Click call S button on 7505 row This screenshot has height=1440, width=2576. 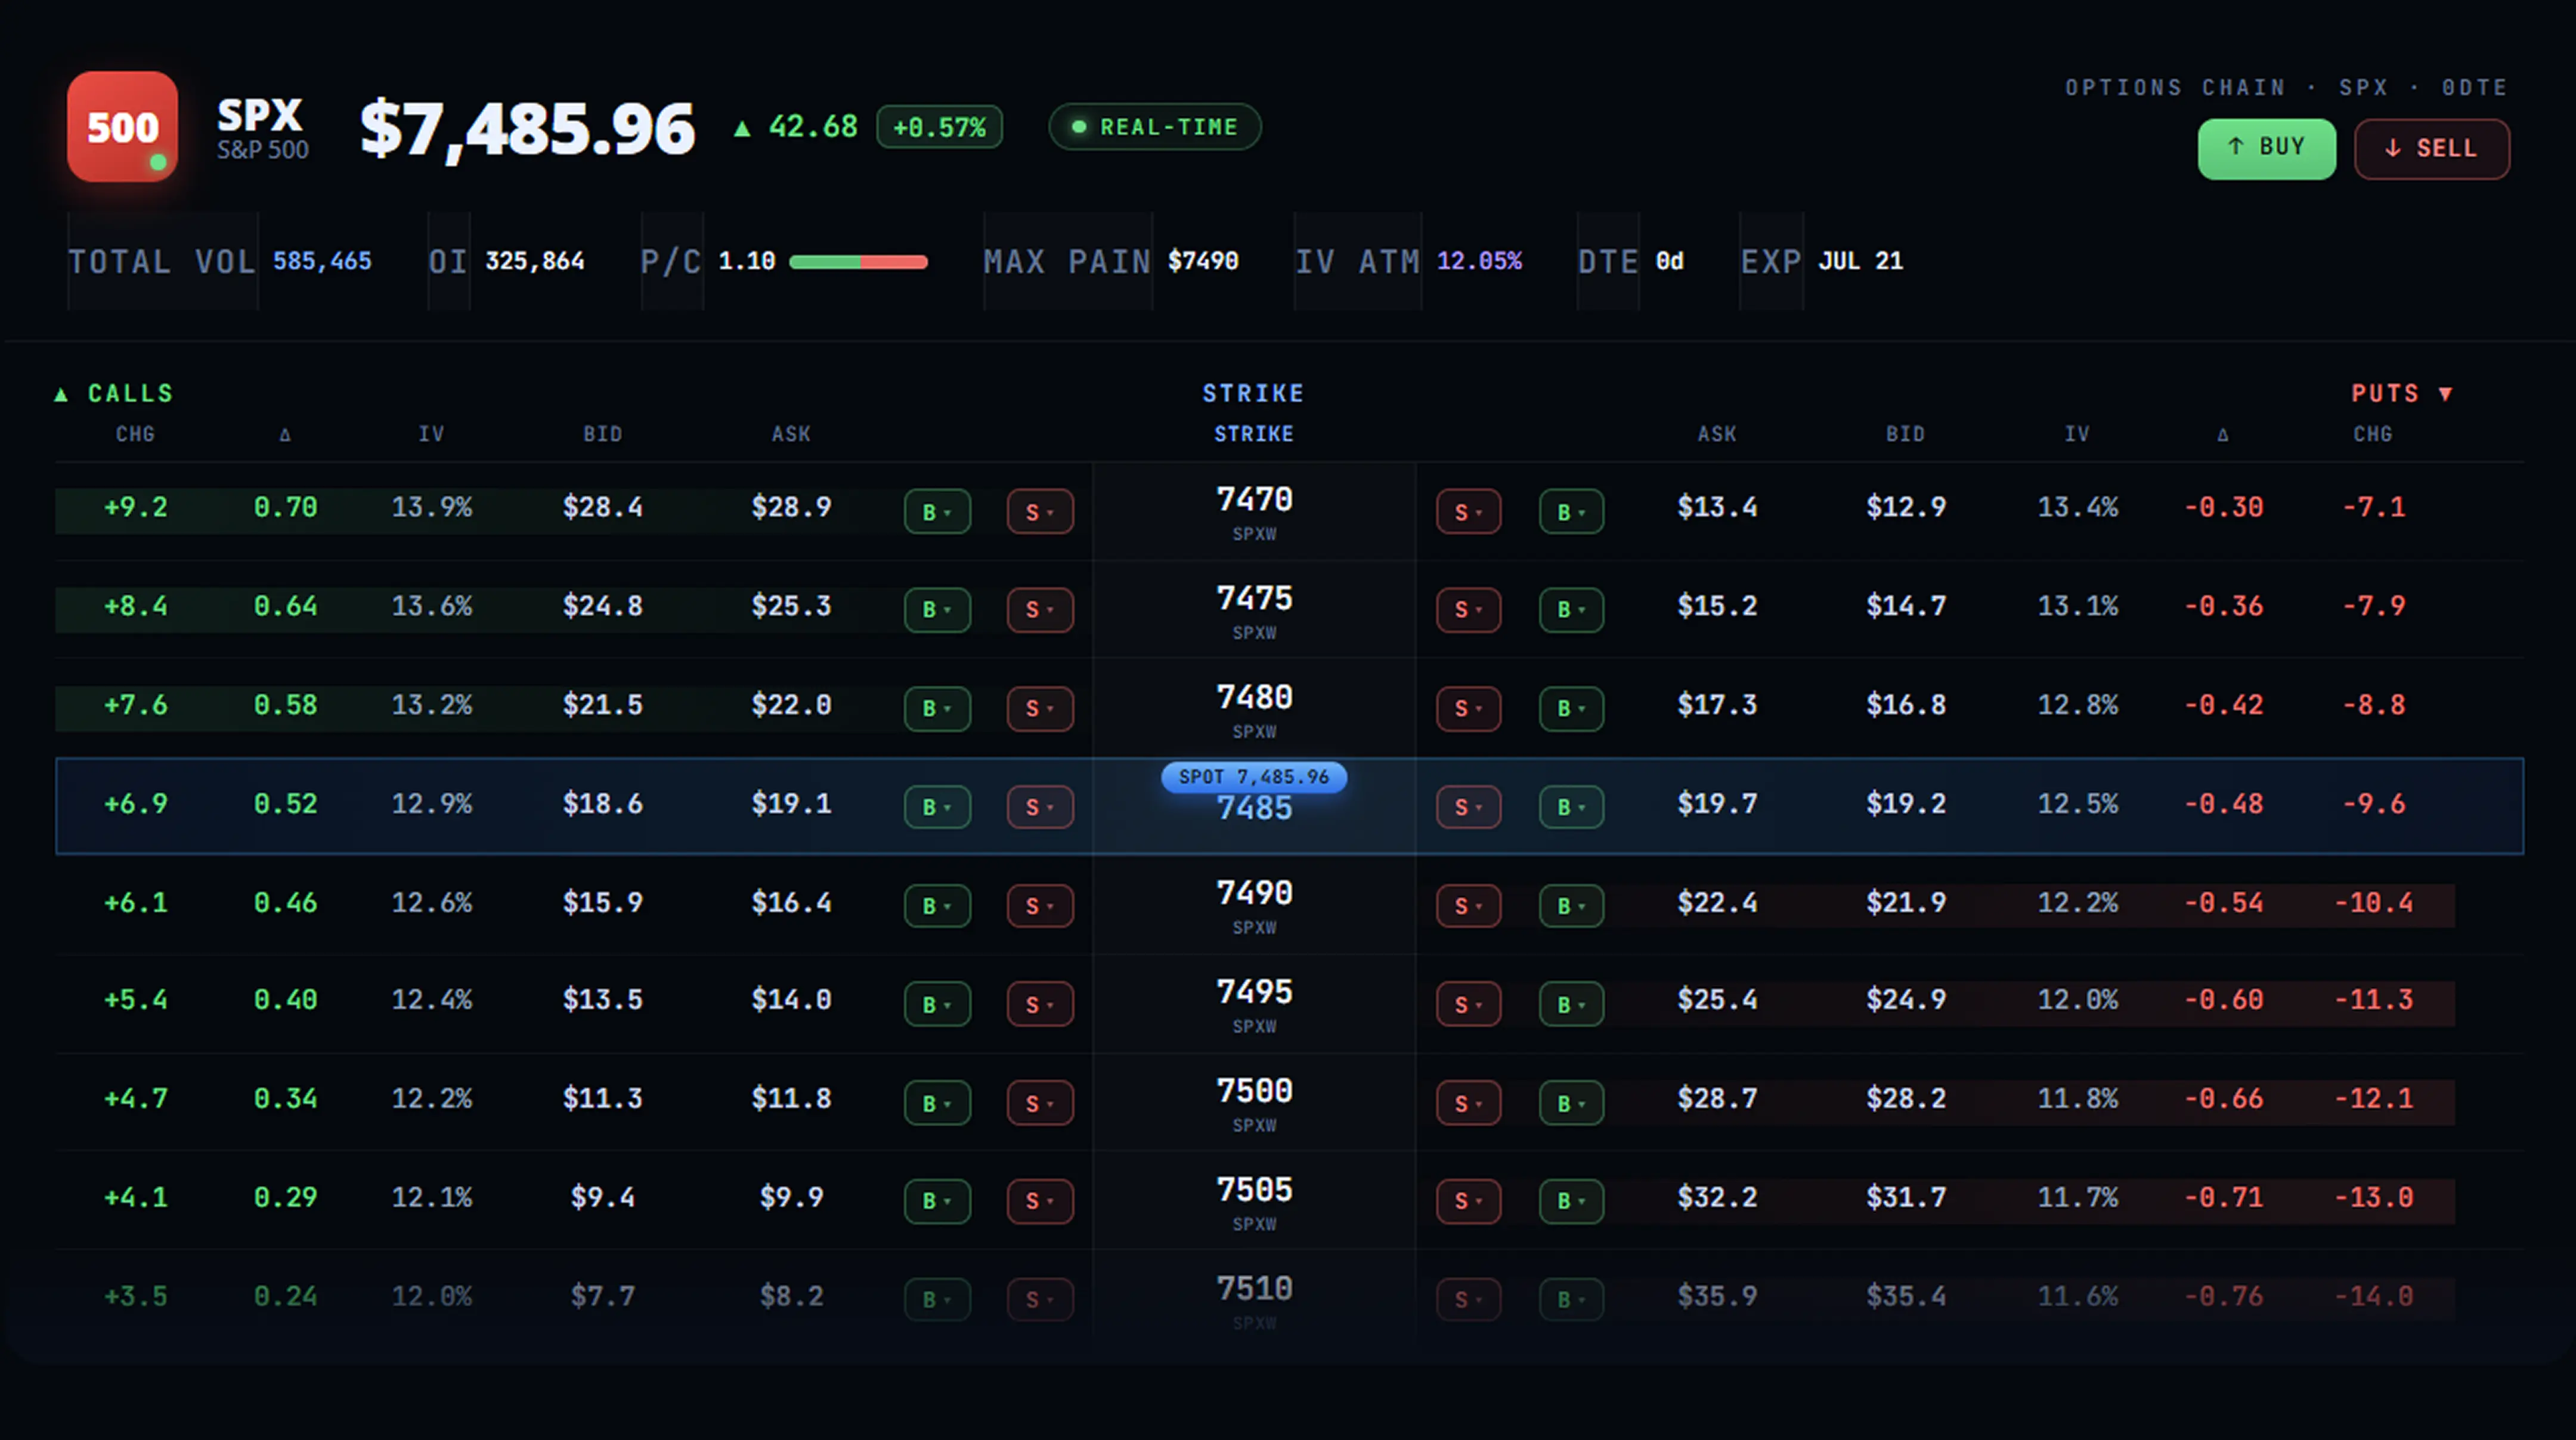click(x=1040, y=1201)
